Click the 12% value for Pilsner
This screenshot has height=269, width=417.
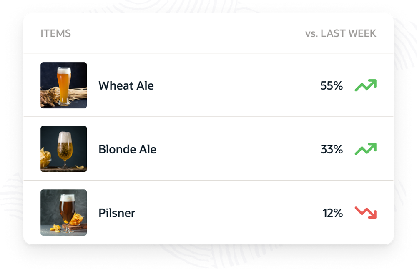[x=333, y=213]
